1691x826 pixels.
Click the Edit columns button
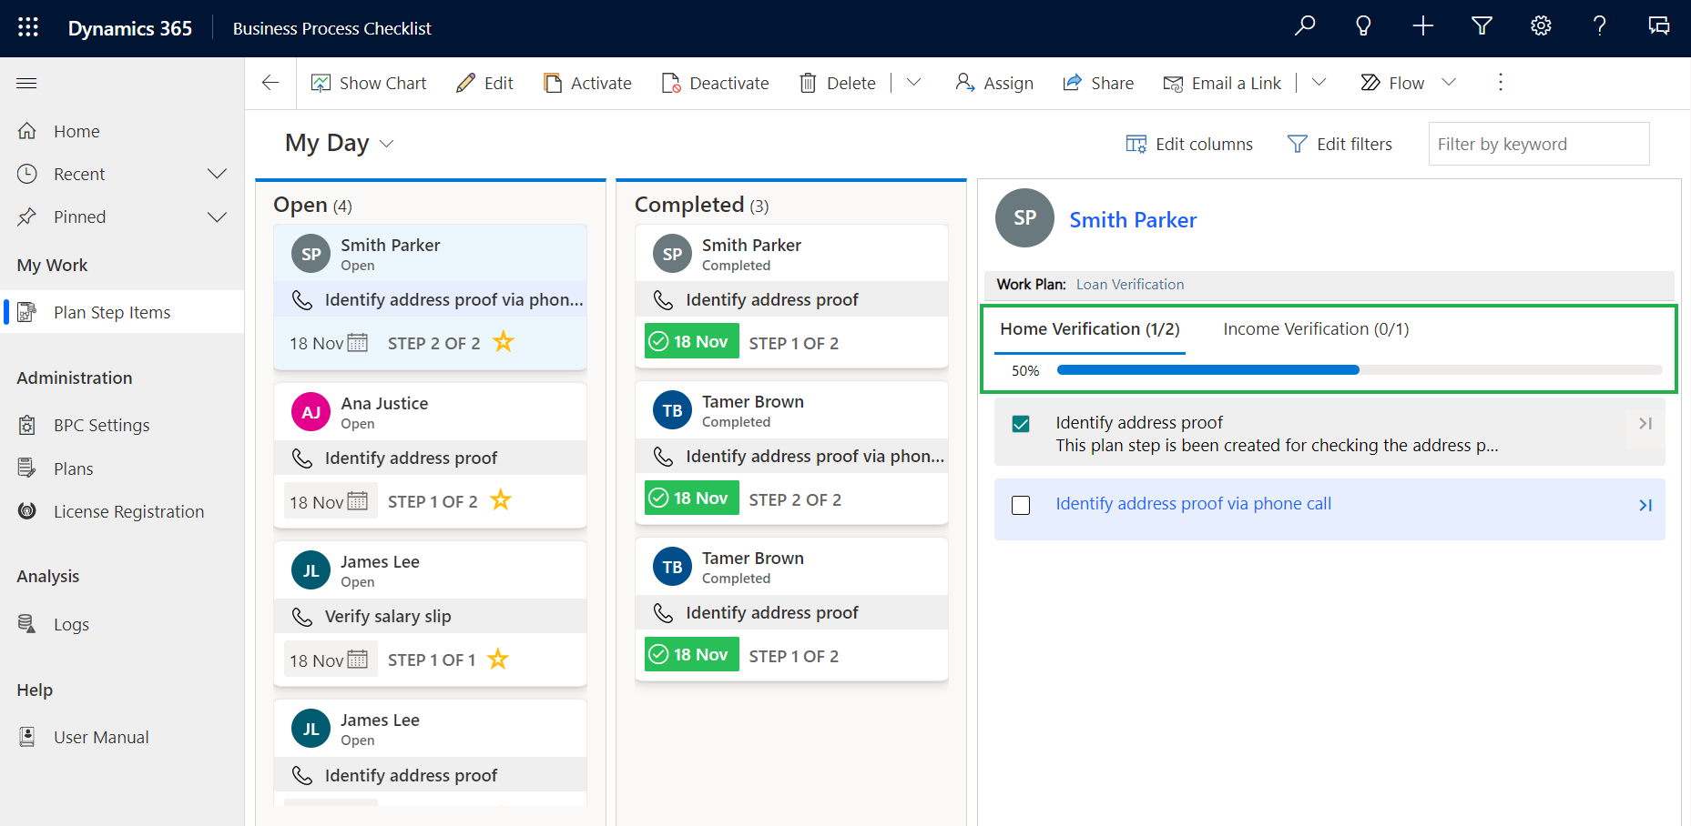[1189, 144]
